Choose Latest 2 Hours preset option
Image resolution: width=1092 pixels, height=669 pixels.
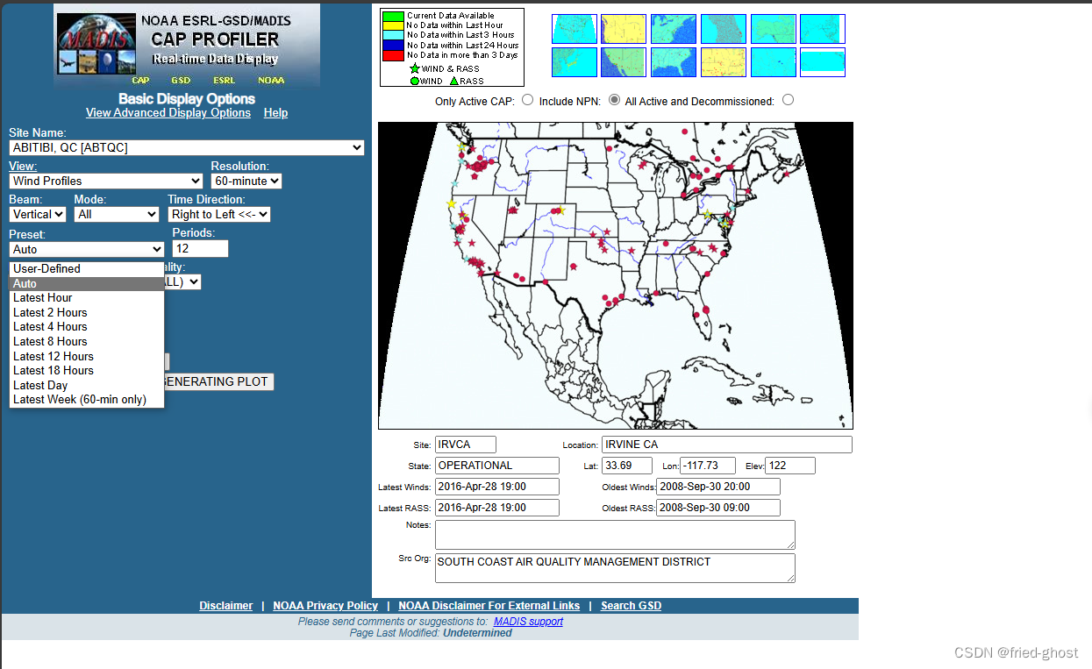point(87,313)
